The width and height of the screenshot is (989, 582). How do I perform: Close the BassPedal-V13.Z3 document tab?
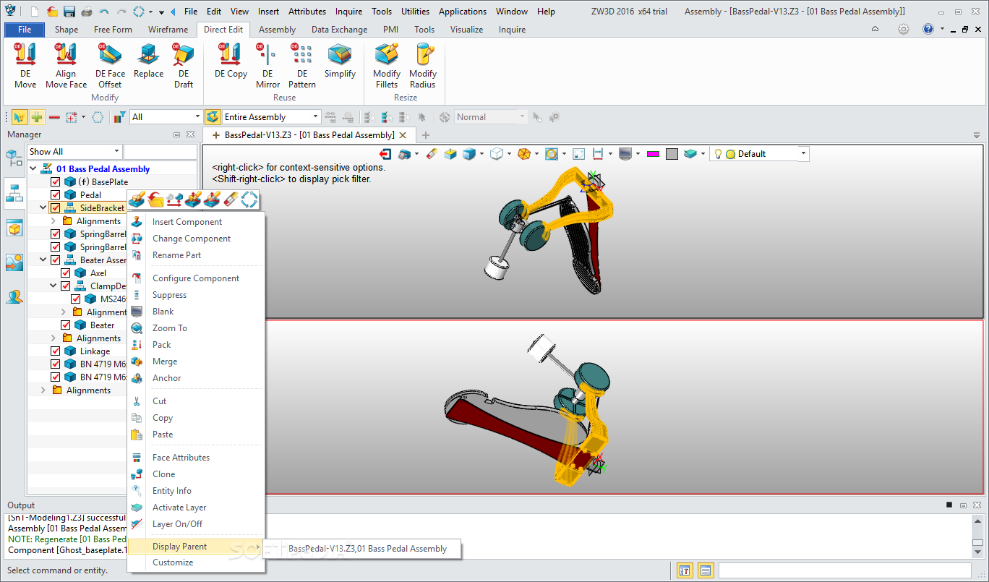pyautogui.click(x=403, y=135)
